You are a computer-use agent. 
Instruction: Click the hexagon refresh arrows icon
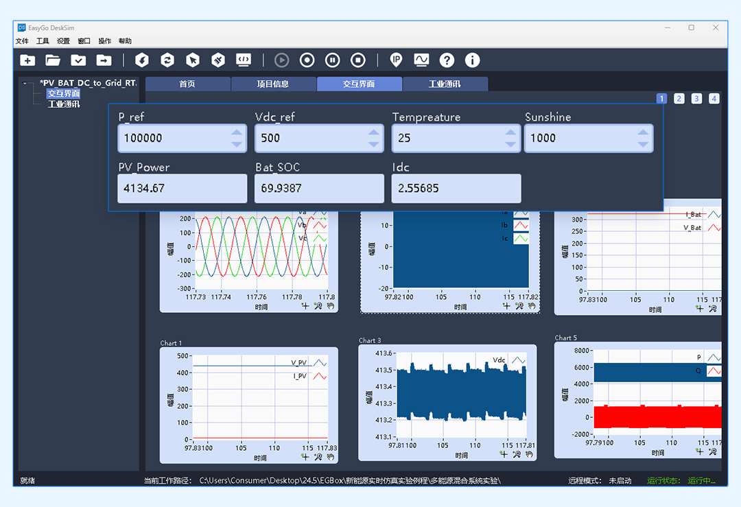(167, 60)
